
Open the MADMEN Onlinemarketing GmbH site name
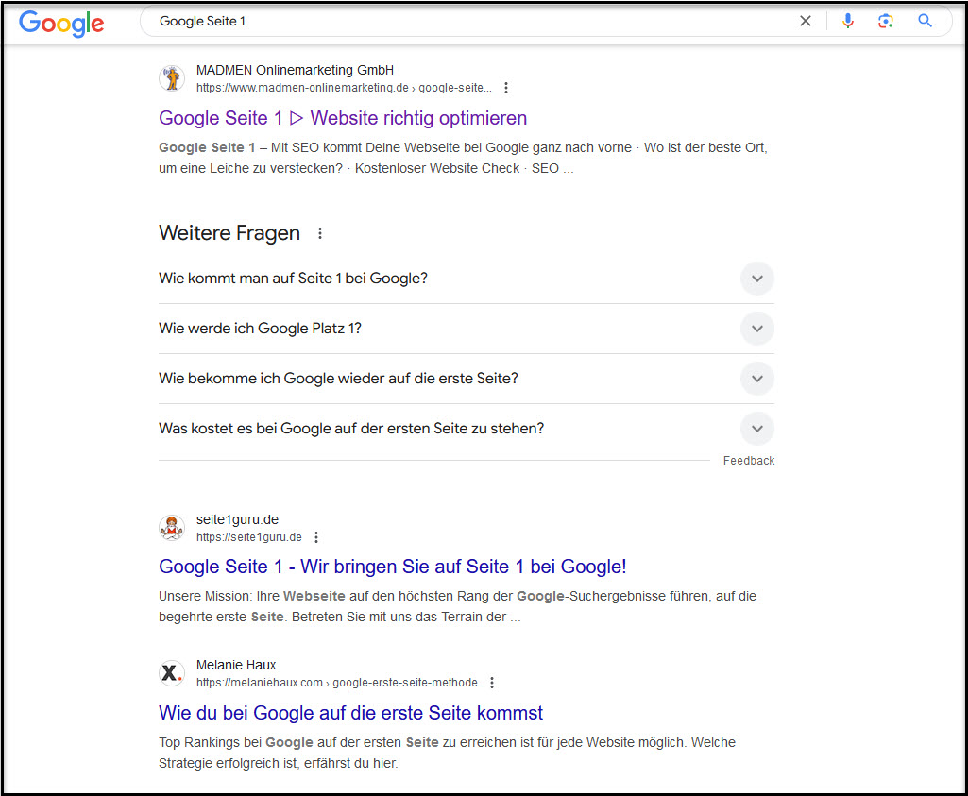(x=295, y=70)
